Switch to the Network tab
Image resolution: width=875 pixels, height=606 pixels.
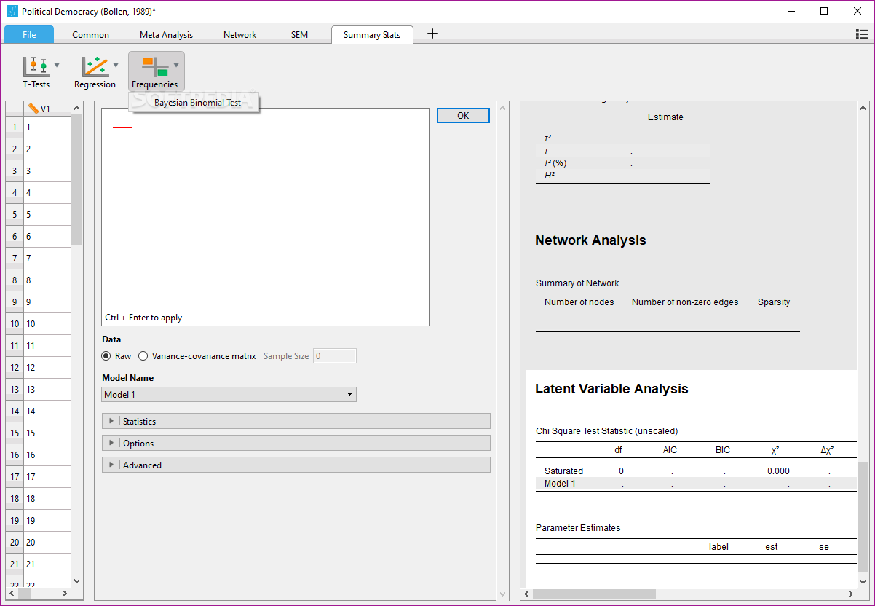click(x=240, y=34)
